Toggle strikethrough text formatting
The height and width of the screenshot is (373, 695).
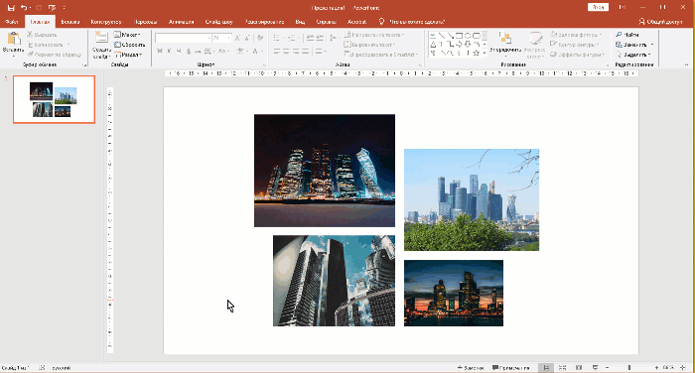pos(199,52)
